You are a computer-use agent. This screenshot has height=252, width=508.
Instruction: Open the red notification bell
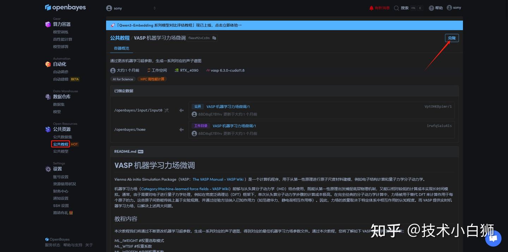[x=371, y=8]
